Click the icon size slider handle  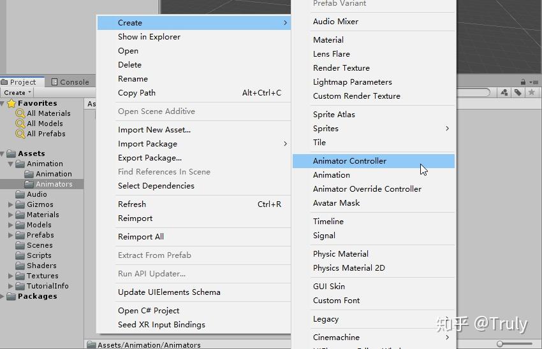pos(500,344)
